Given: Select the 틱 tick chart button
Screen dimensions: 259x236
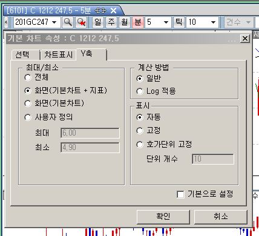Looking at the screenshot, I should [179, 22].
